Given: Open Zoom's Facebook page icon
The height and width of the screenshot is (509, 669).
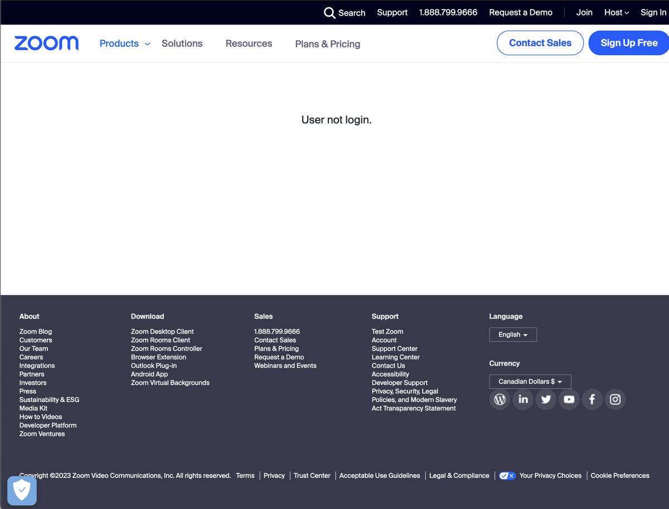Looking at the screenshot, I should click(x=592, y=399).
